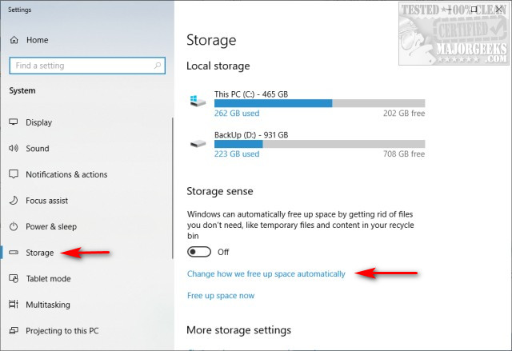
Task: Click the Tablet mode icon
Action: (x=14, y=278)
